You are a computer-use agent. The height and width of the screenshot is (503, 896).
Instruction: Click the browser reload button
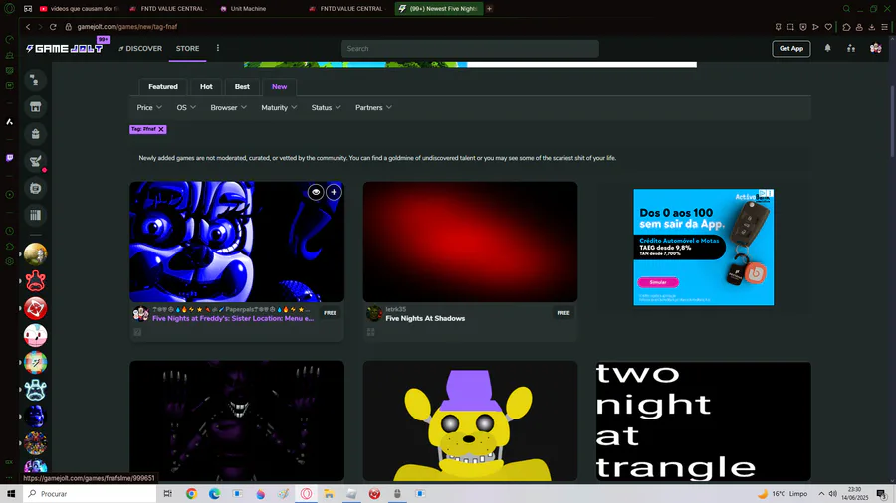(x=53, y=26)
